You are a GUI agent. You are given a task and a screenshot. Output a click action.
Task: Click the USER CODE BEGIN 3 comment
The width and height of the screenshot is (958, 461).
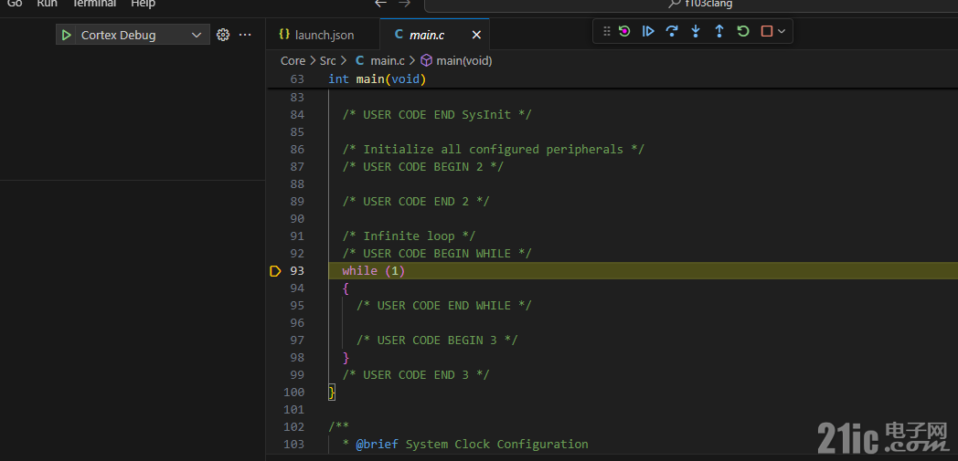tap(437, 340)
